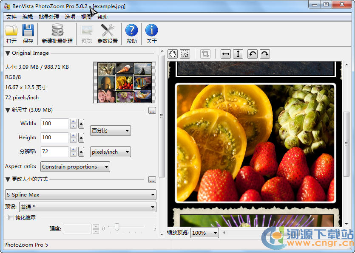This screenshot has height=253, width=355.
Task: Click the 打开 (Open) folder icon
Action: 11,31
